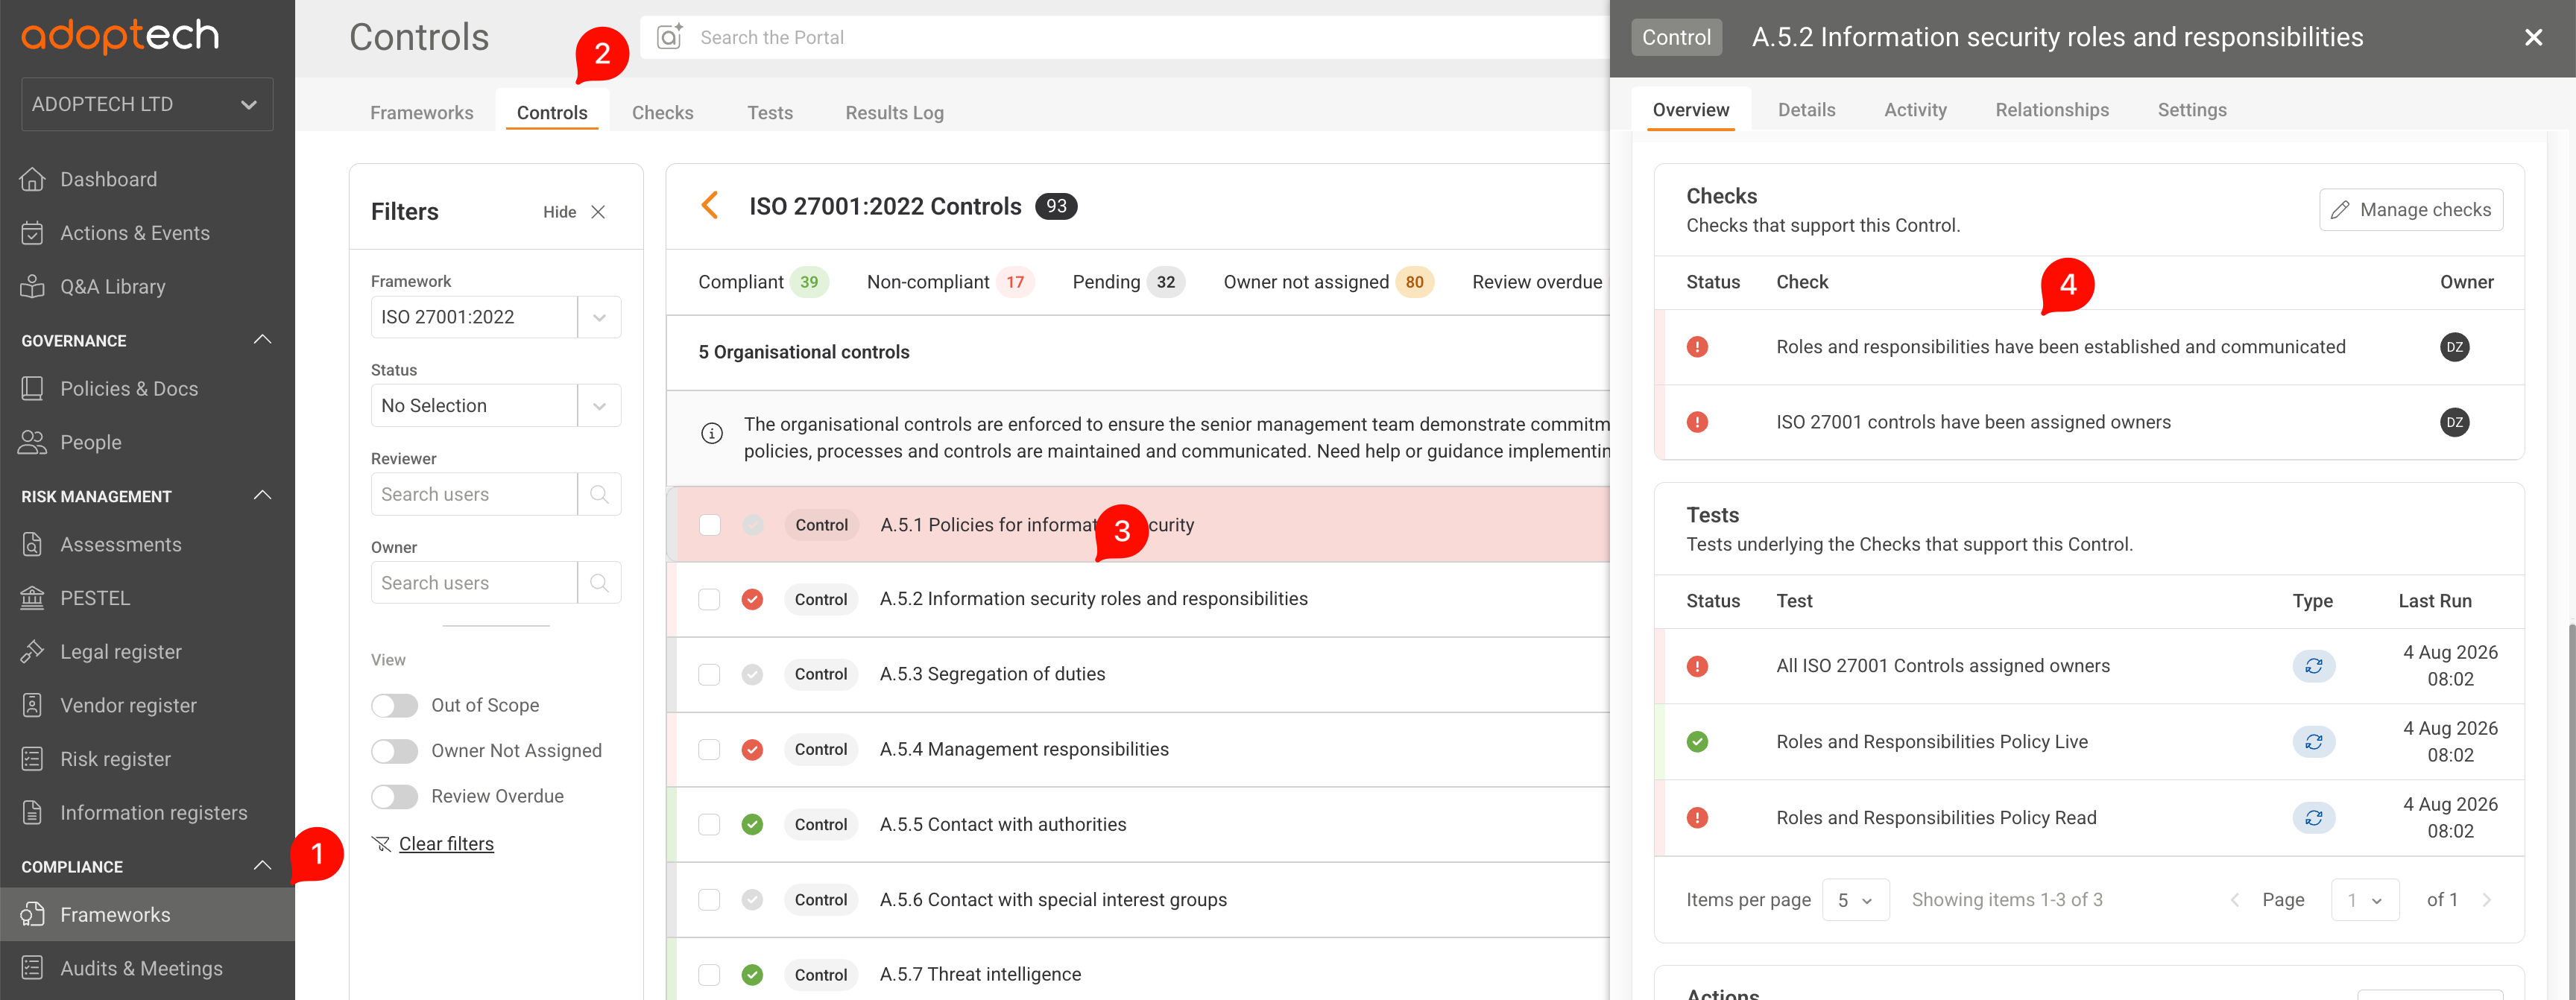Viewport: 2576px width, 1000px height.
Task: Click the Owner Search users field
Action: tap(474, 583)
